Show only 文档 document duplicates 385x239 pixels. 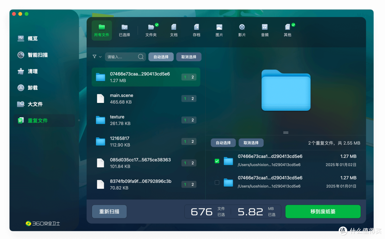point(174,30)
